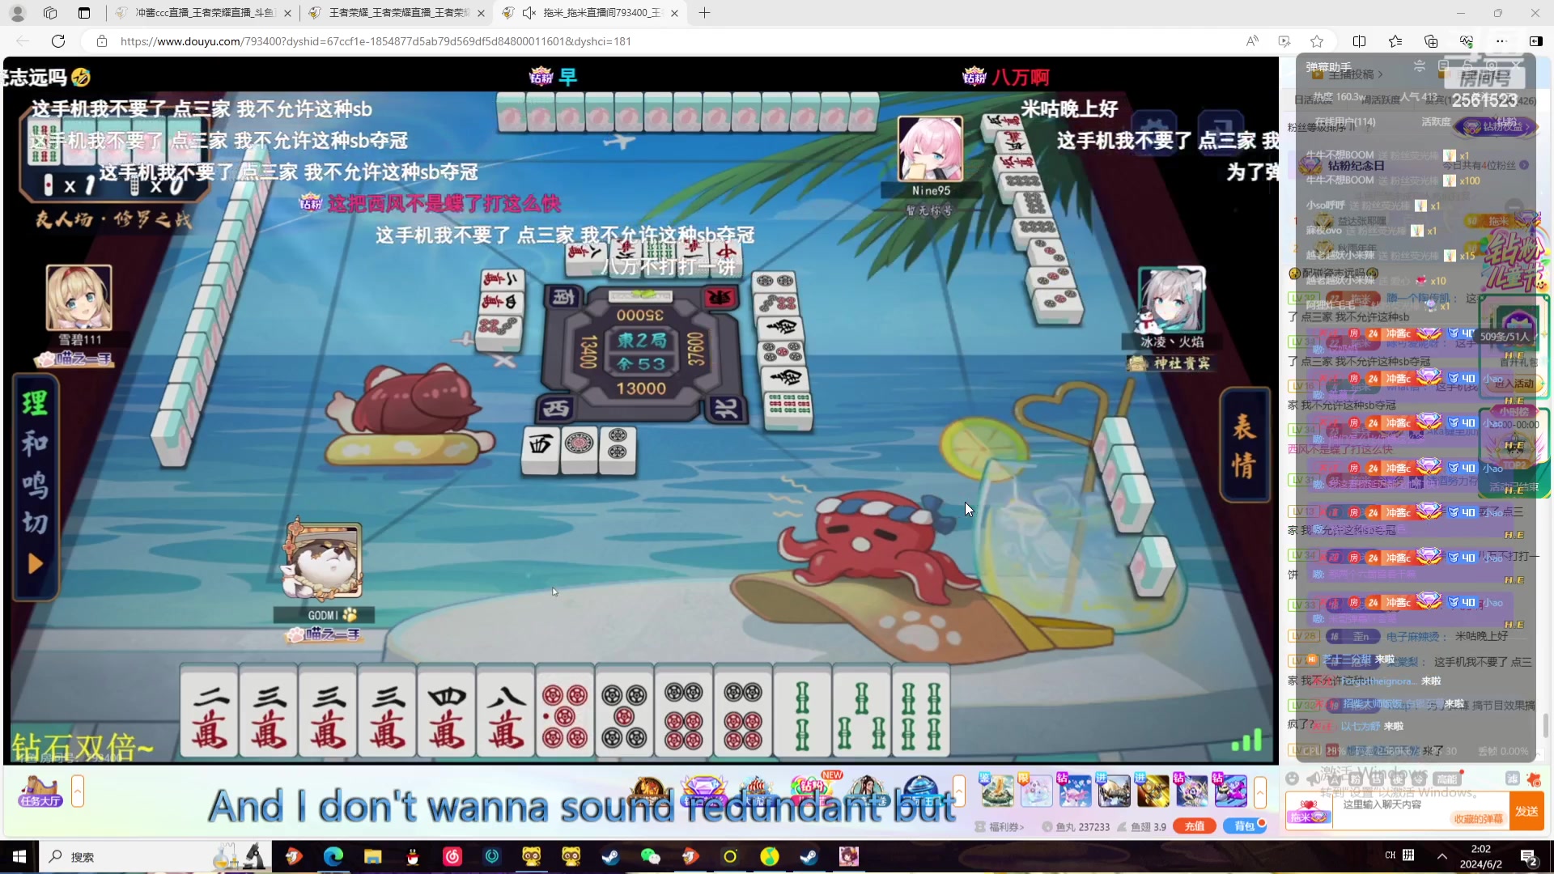Expand the gift list right arrow
1554x874 pixels.
(x=1260, y=791)
